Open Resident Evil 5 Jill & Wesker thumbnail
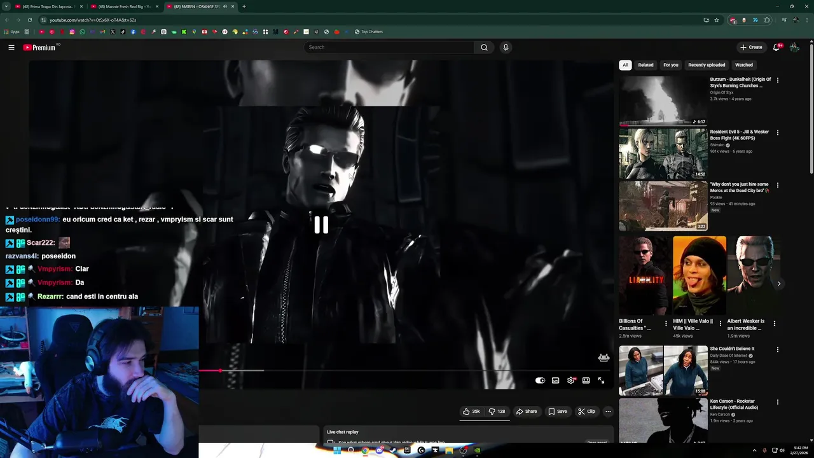The width and height of the screenshot is (814, 458). coord(663,153)
